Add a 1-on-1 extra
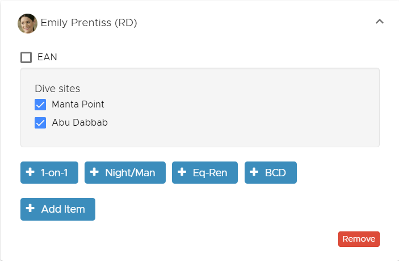 49,172
